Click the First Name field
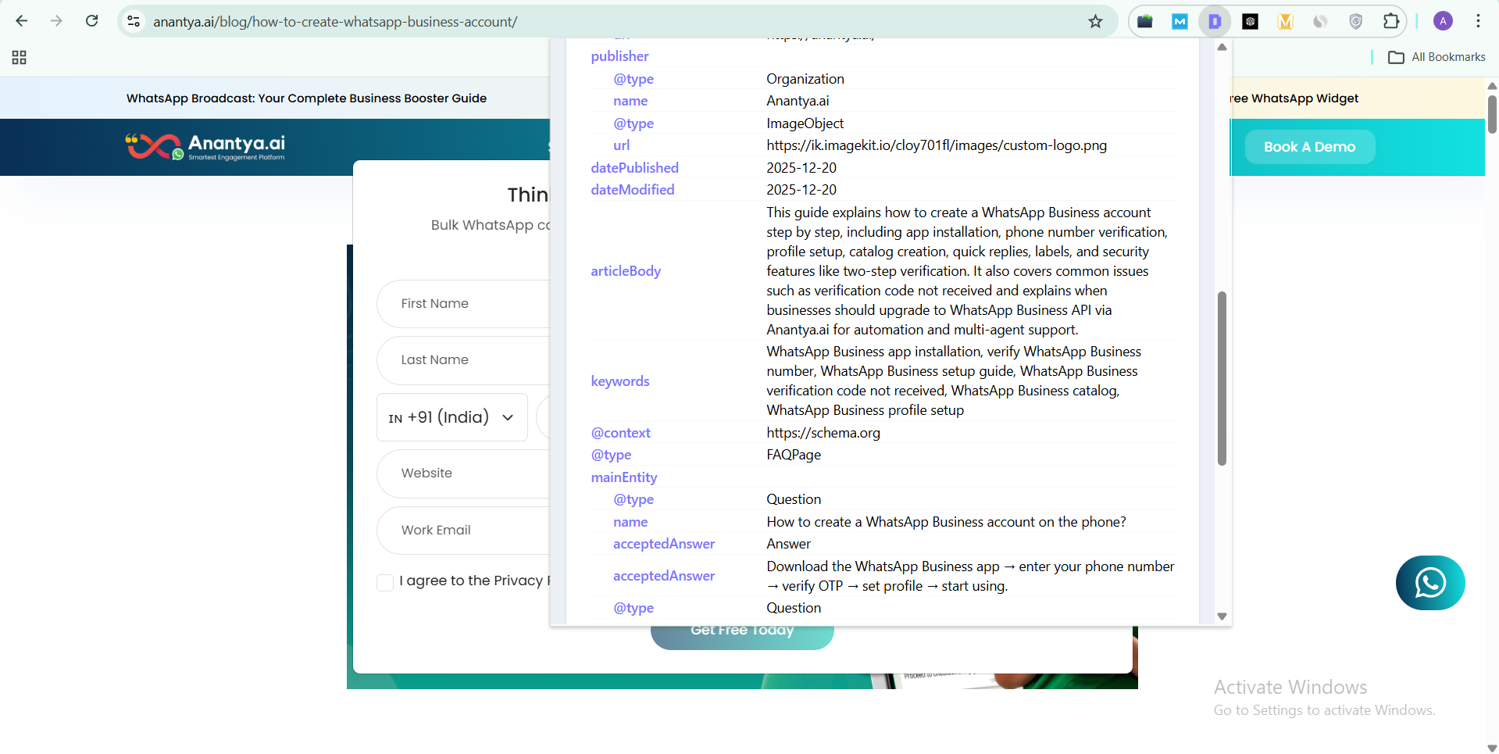The width and height of the screenshot is (1499, 754). [x=463, y=303]
